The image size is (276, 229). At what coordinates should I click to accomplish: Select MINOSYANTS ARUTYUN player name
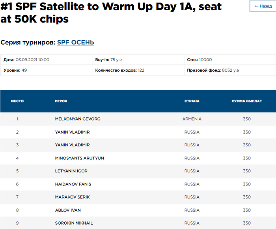pos(79,158)
